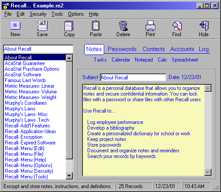Click the New record toolbar icon

[x=15, y=26]
